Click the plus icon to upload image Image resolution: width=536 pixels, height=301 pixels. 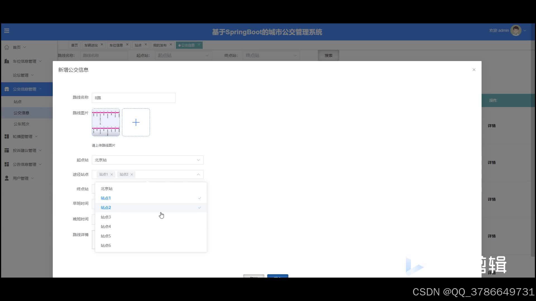click(136, 122)
